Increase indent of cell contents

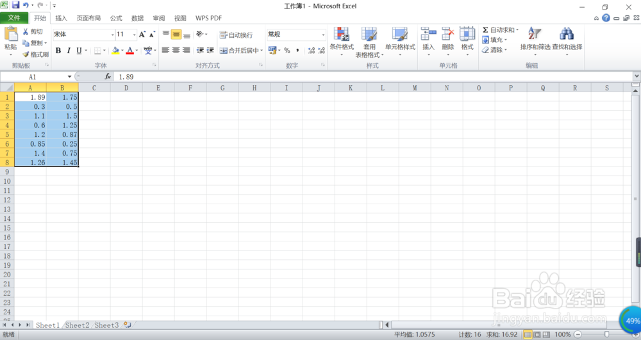pyautogui.click(x=210, y=50)
